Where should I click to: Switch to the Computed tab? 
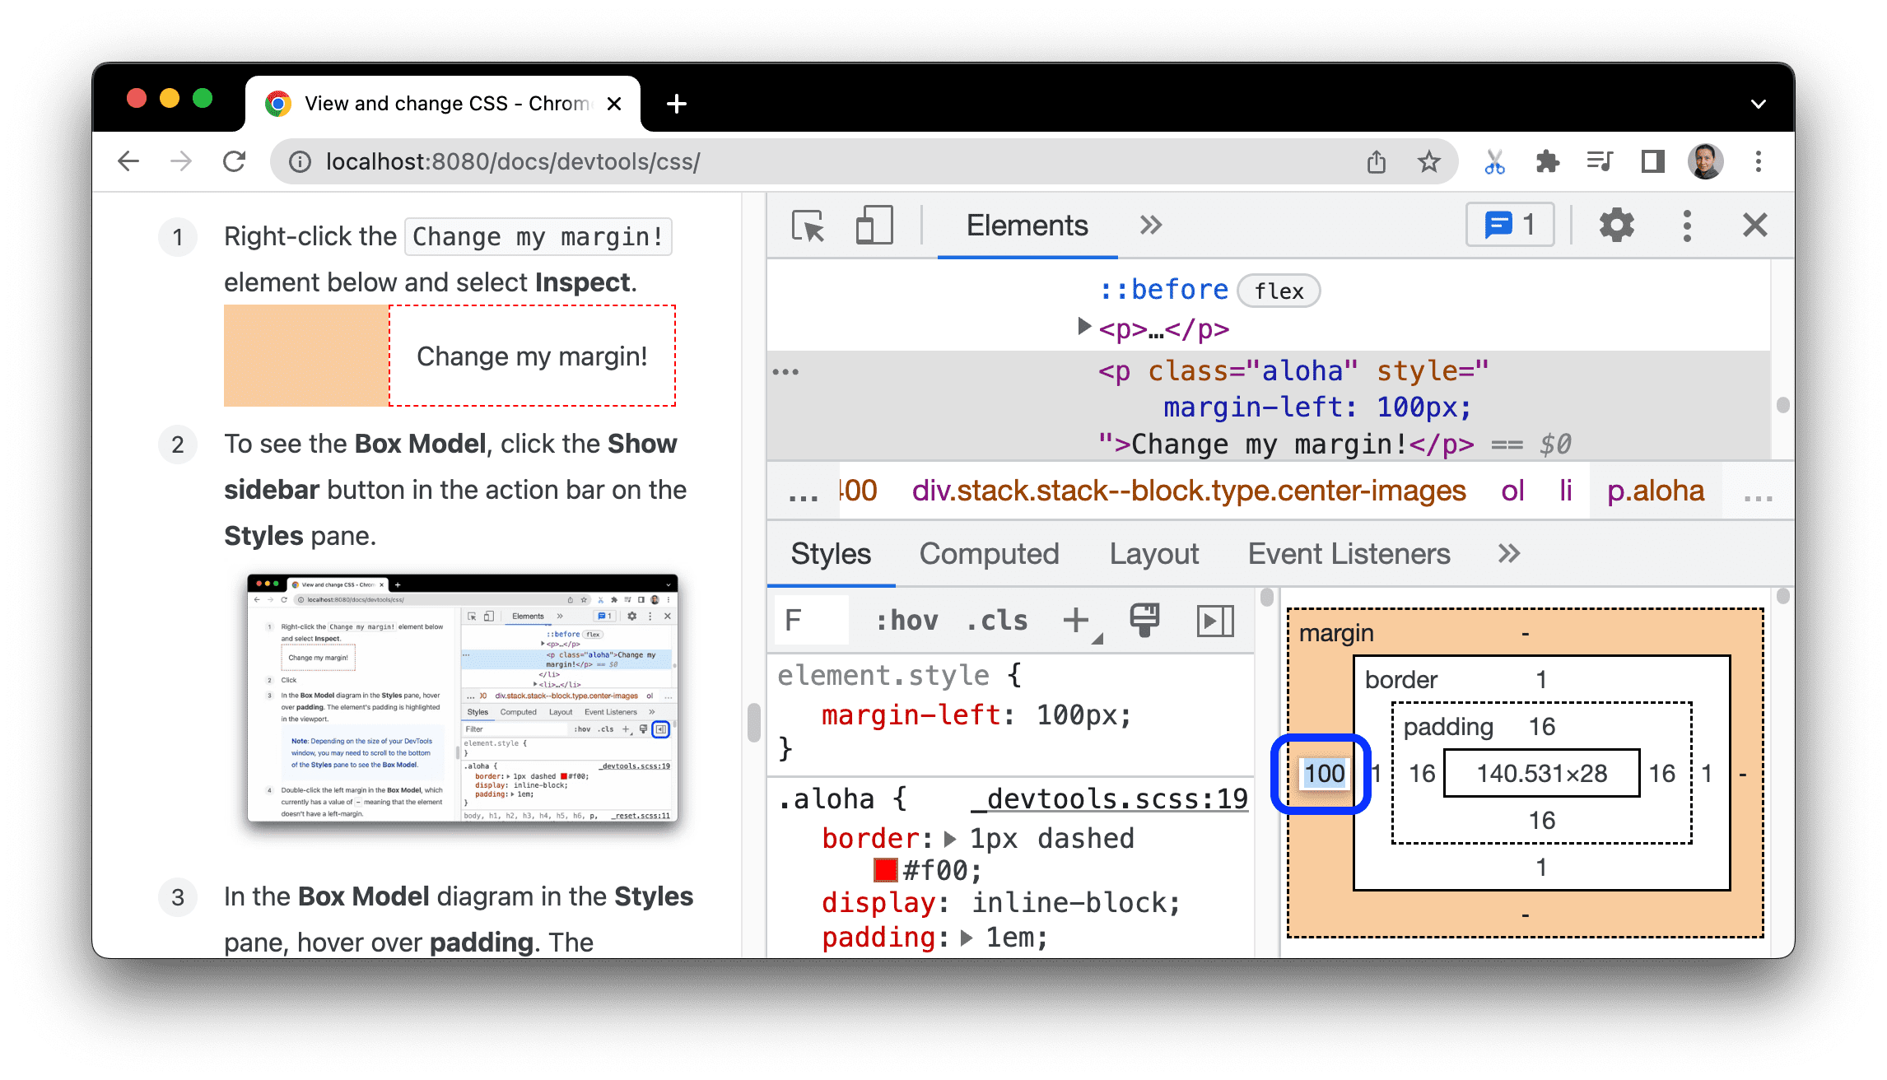989,555
